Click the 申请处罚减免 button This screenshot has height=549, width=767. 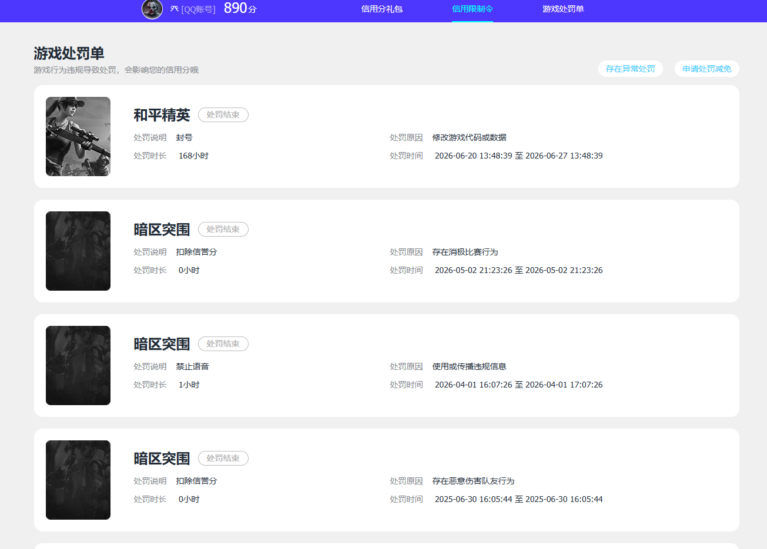707,69
